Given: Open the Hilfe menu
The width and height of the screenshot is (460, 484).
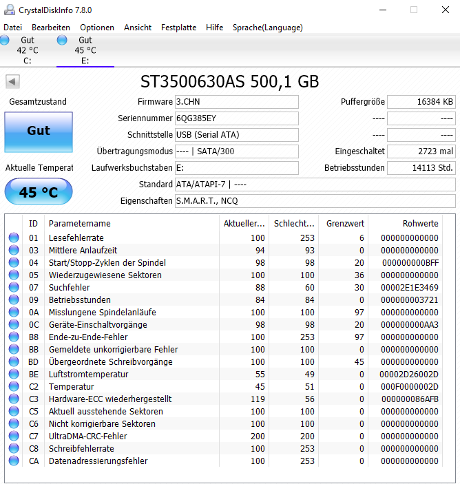Looking at the screenshot, I should click(x=215, y=28).
